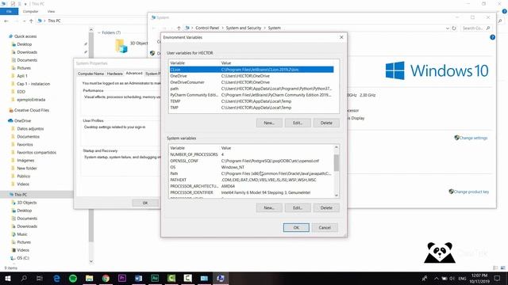Viewport: 508px width, 285px height.
Task: Select Advanced tab in System Properties
Action: click(x=134, y=74)
